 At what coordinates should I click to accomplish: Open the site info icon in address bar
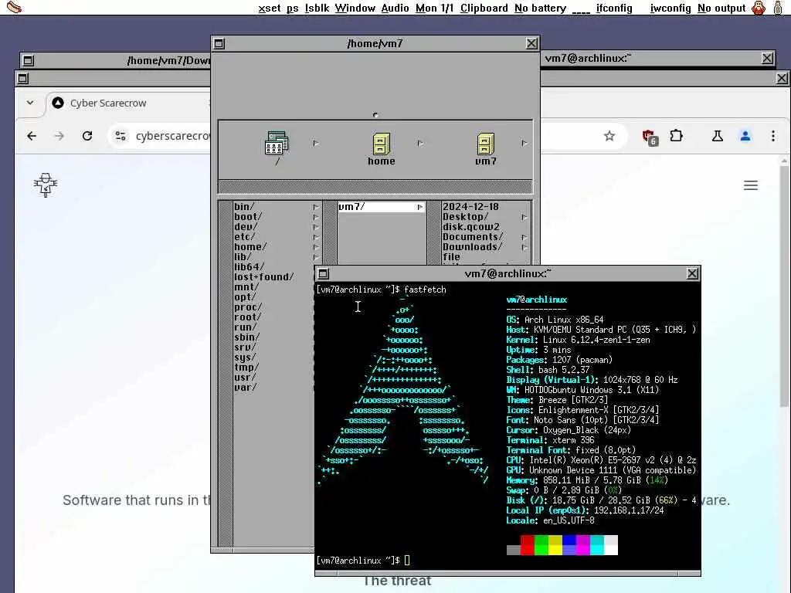click(x=121, y=136)
